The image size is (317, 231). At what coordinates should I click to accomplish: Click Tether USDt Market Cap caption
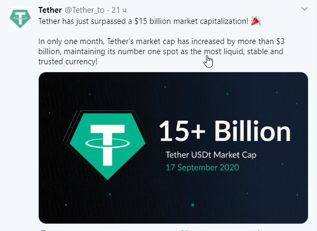tap(211, 155)
